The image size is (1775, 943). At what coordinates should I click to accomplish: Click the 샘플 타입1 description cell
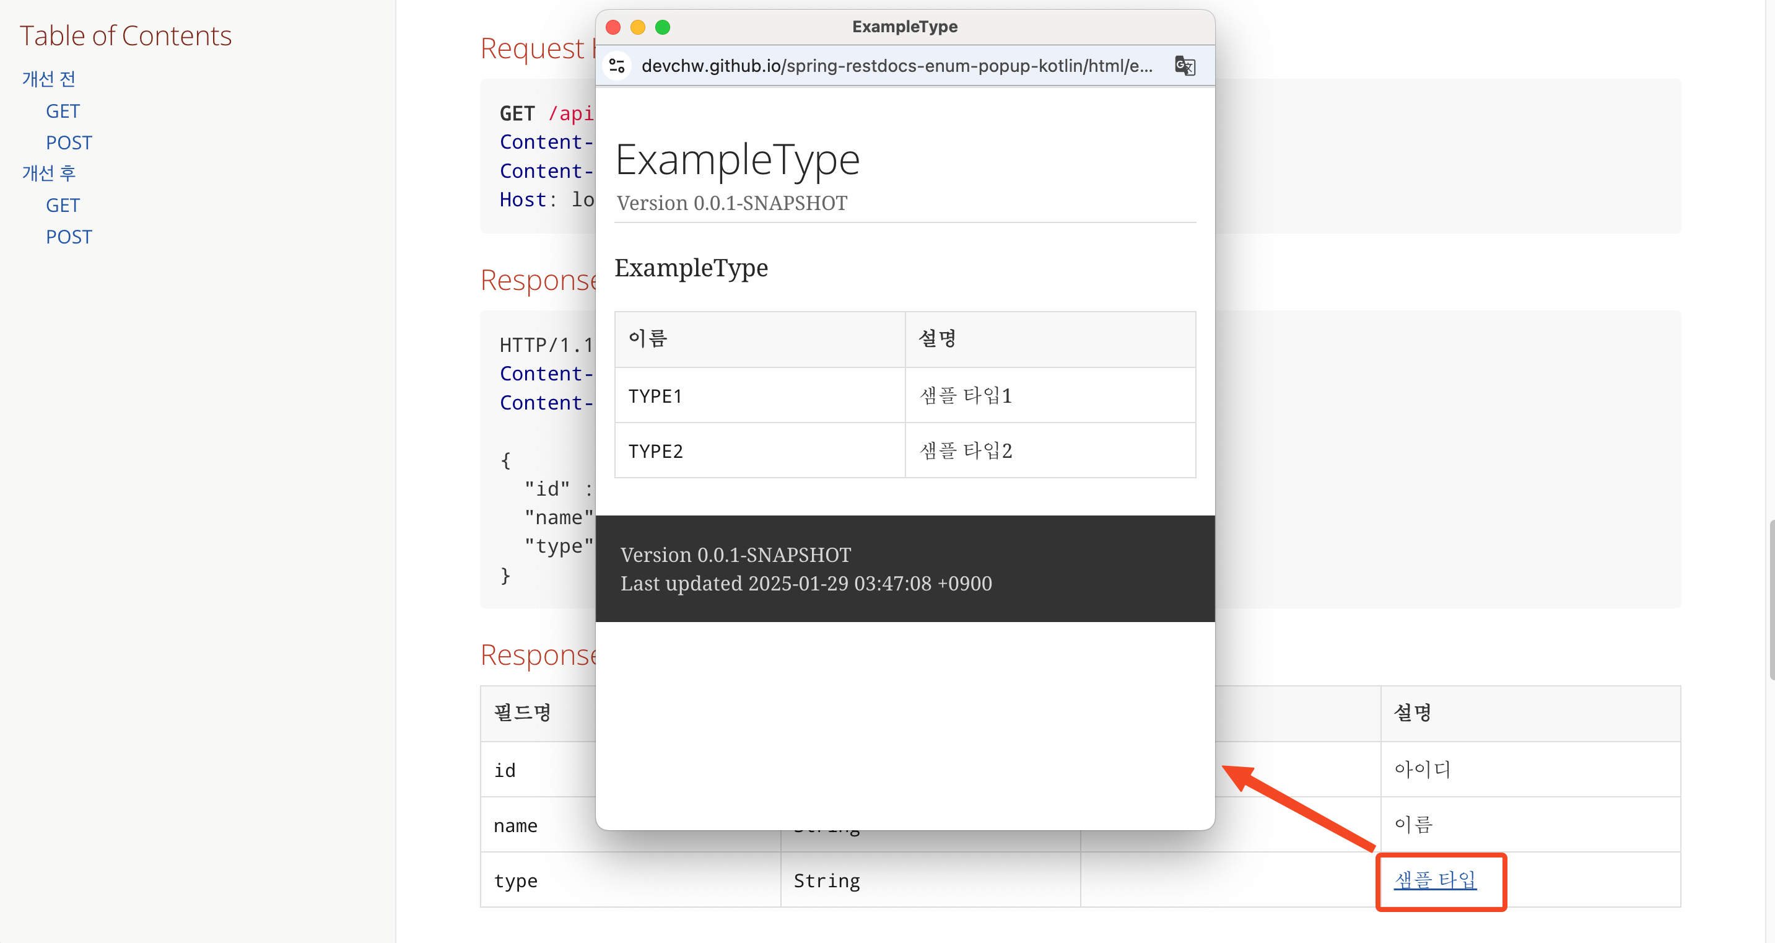pyautogui.click(x=1050, y=395)
